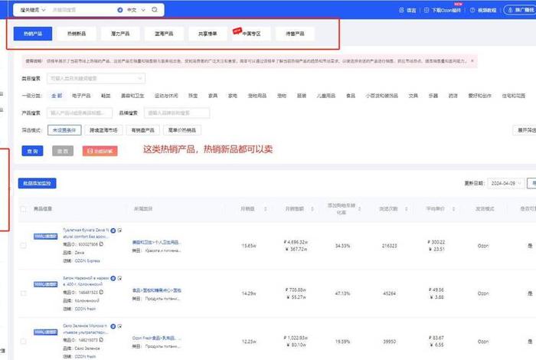Switch to the 中国专区 tab
The height and width of the screenshot is (360, 536).
(252, 34)
